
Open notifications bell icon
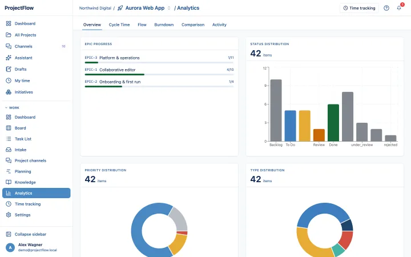pos(399,8)
